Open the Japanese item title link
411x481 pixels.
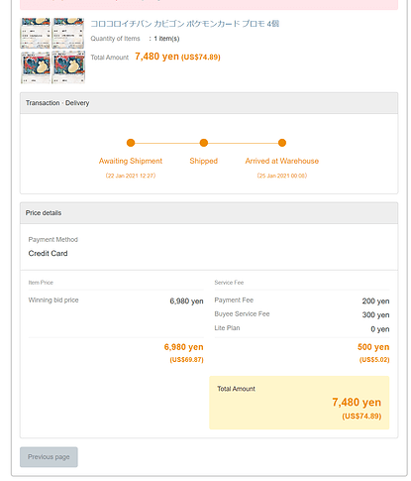click(x=185, y=24)
